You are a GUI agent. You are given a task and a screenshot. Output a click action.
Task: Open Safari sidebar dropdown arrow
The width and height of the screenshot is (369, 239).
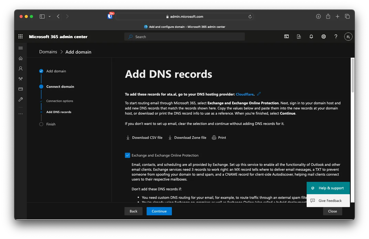49,16
